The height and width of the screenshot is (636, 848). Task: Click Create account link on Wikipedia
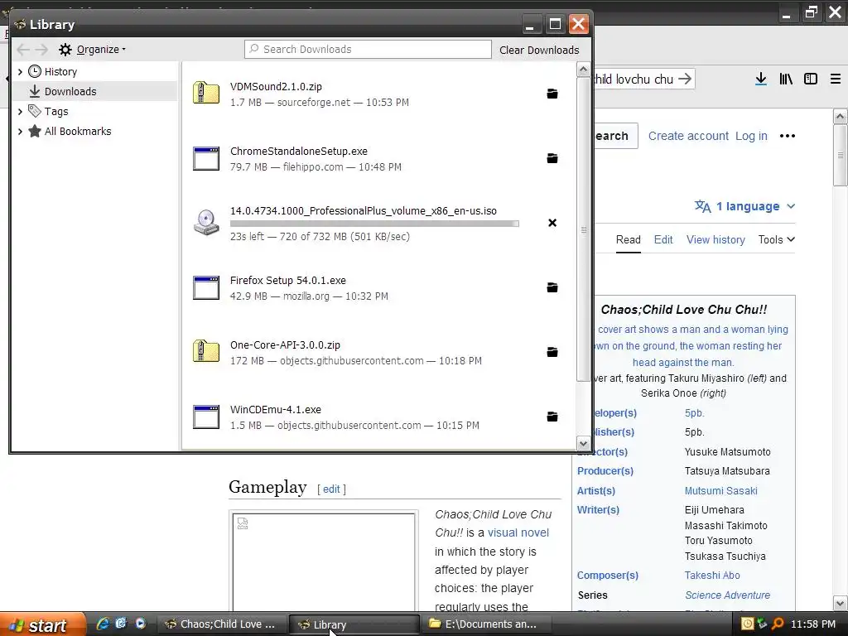pos(688,136)
